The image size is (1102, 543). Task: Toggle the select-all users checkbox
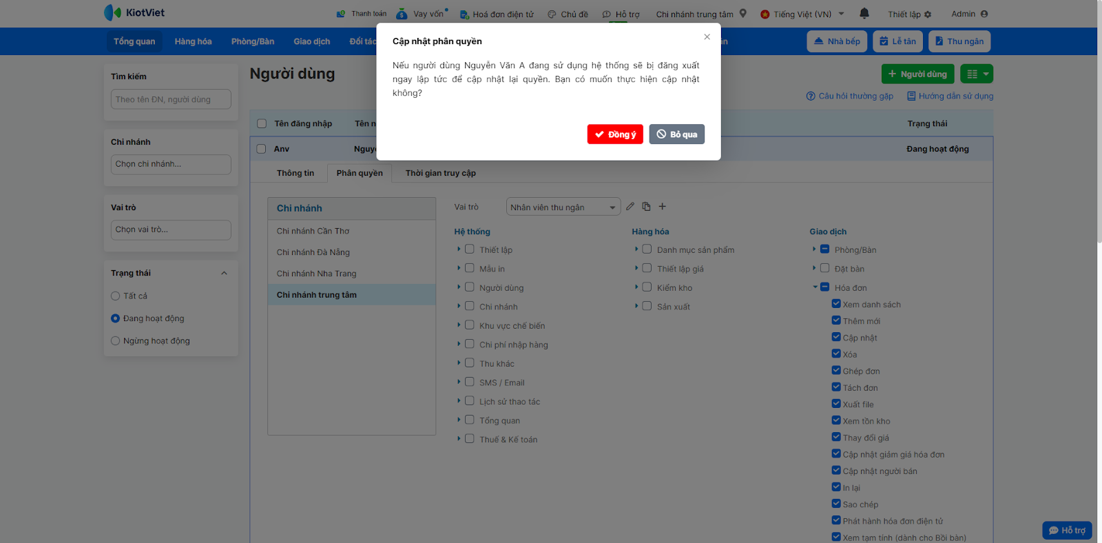point(262,123)
